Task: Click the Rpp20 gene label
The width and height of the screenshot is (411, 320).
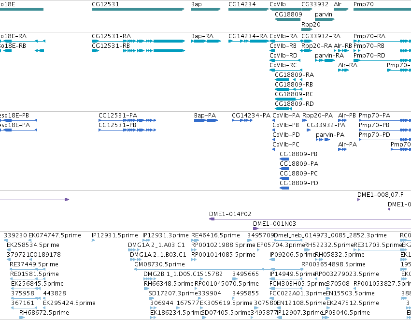Action: coord(311,24)
